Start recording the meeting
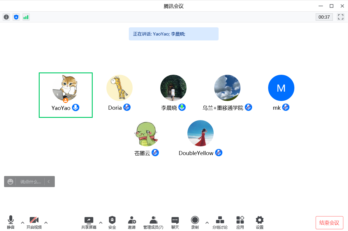Viewport: 348px width, 231px height. [195, 223]
